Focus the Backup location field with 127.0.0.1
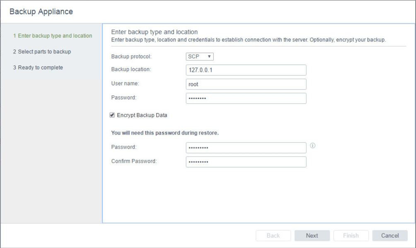This screenshot has height=248, width=416. [246, 70]
